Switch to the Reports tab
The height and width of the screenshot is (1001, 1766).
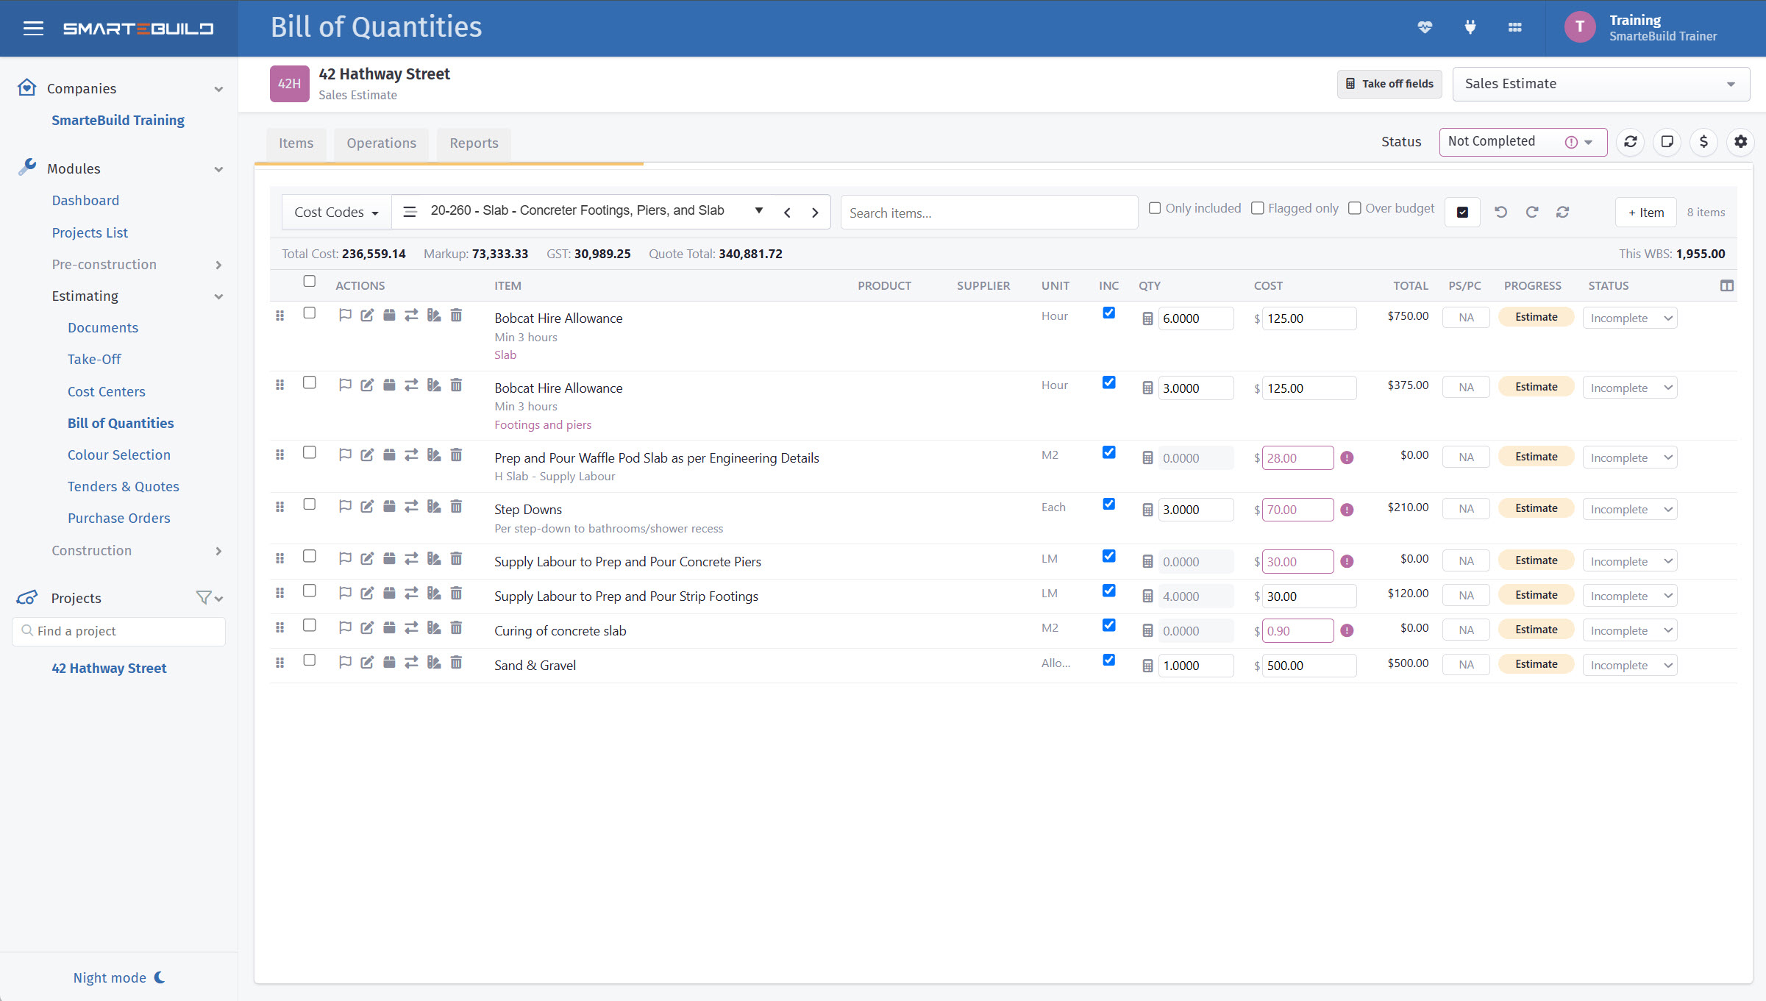point(474,143)
